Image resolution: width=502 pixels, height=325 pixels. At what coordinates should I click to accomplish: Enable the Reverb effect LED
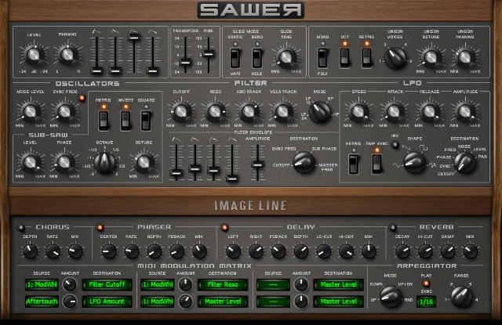(x=392, y=227)
